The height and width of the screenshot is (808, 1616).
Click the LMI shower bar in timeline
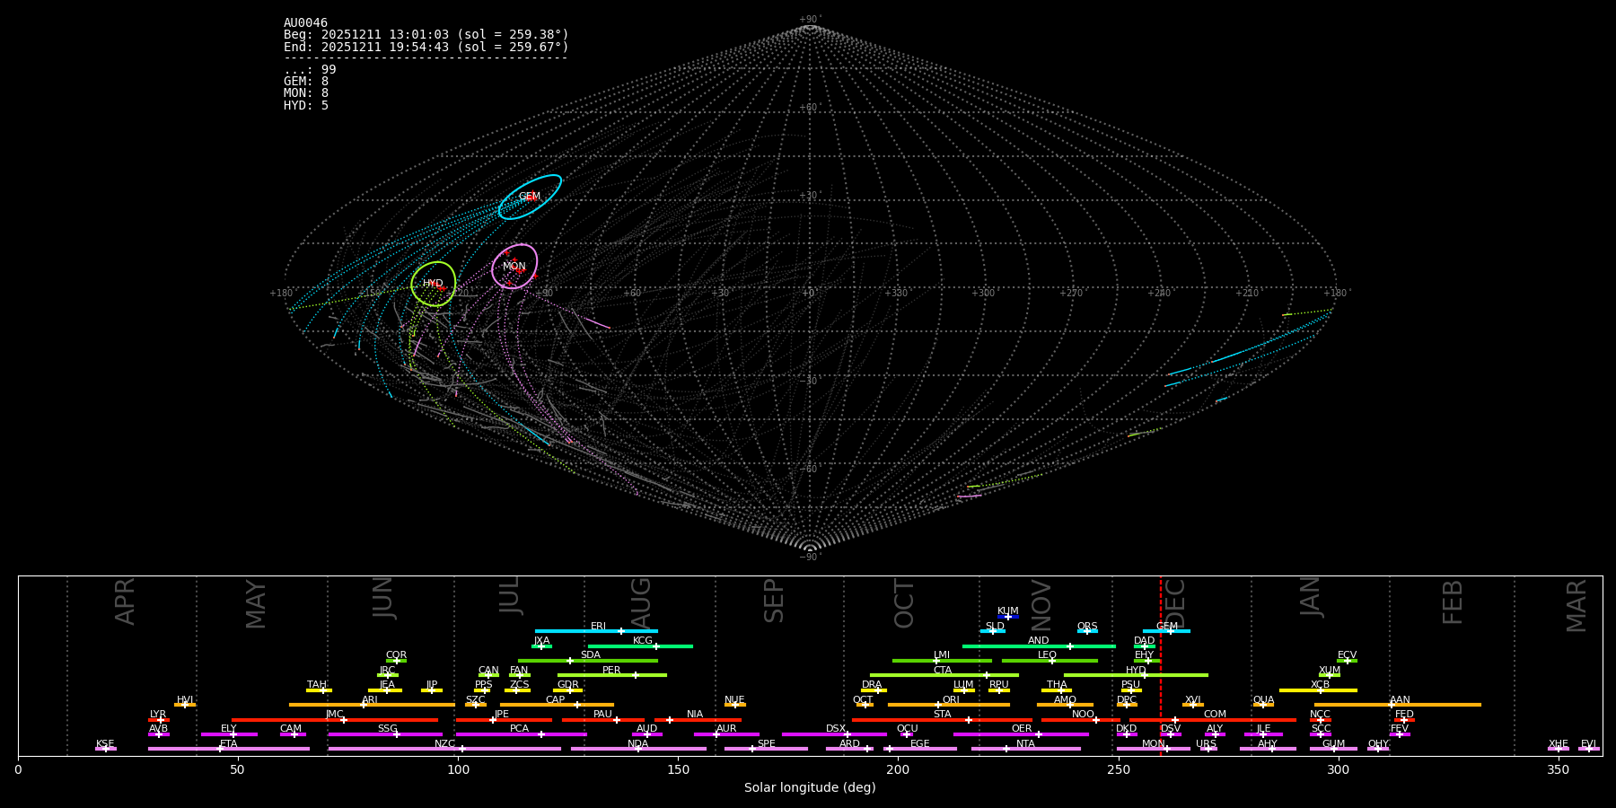tap(942, 661)
